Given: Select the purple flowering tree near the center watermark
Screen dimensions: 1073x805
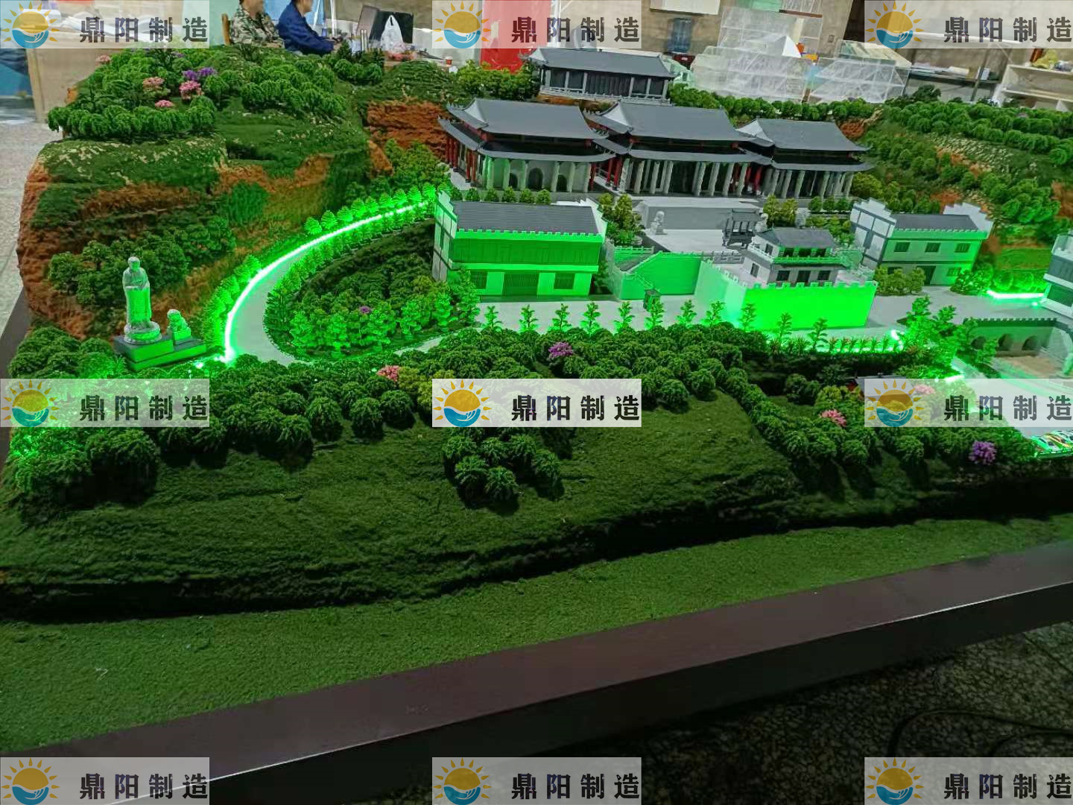Looking at the screenshot, I should [560, 350].
